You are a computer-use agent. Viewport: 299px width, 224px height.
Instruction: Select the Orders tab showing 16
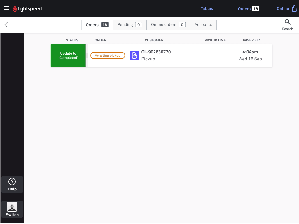[x=97, y=25]
